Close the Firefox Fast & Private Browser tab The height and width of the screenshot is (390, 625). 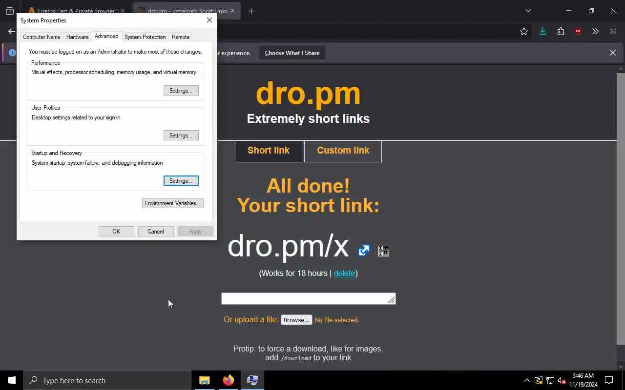(x=122, y=11)
